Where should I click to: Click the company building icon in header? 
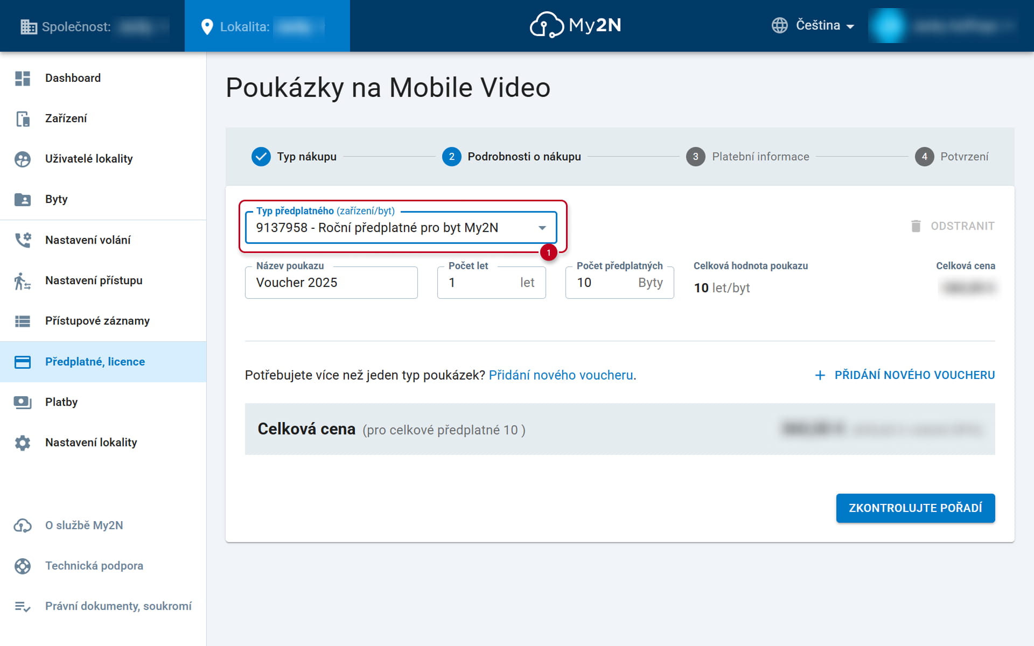pos(29,26)
